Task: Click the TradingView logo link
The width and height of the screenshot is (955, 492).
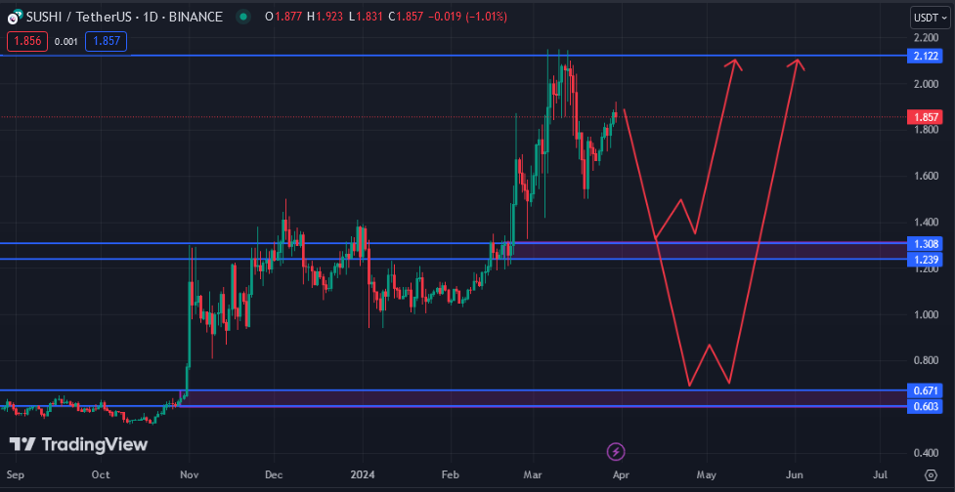Action: tap(78, 444)
